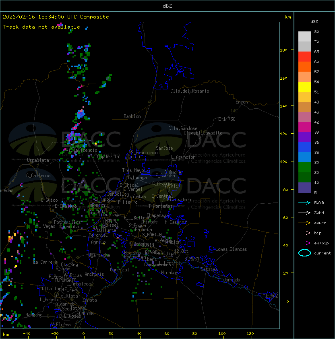Select the purple swatch below 39 dBZ
335x339 pixels.
pos(304,137)
